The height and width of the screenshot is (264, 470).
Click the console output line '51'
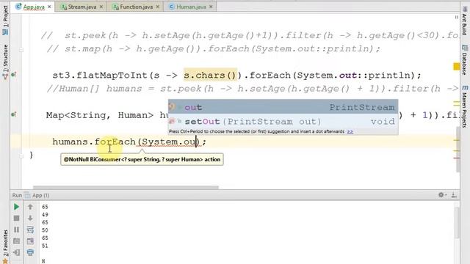45,246
